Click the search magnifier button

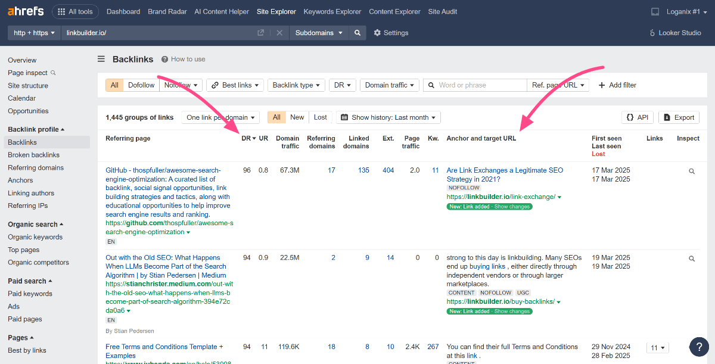coord(357,33)
